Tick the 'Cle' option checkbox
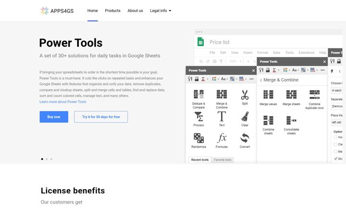 pos(335,144)
